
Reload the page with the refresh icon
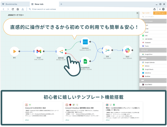click(x=13, y=9)
